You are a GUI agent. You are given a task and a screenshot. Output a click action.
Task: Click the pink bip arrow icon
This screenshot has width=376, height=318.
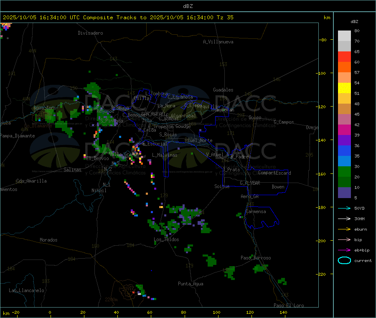344,239
